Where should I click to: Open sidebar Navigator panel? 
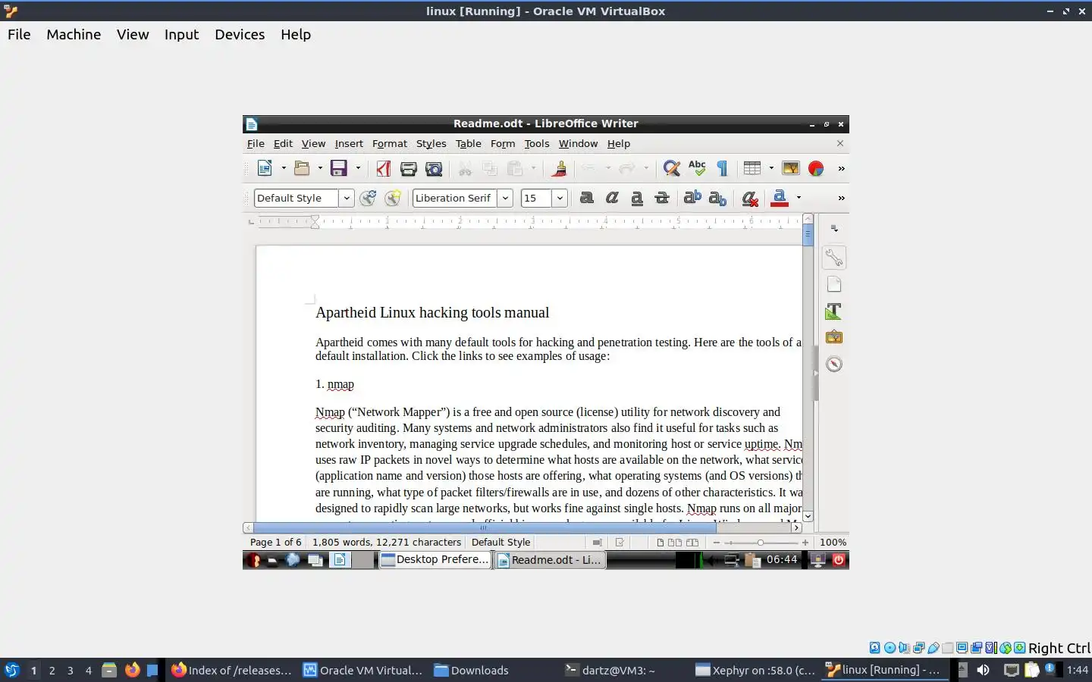[x=834, y=364]
